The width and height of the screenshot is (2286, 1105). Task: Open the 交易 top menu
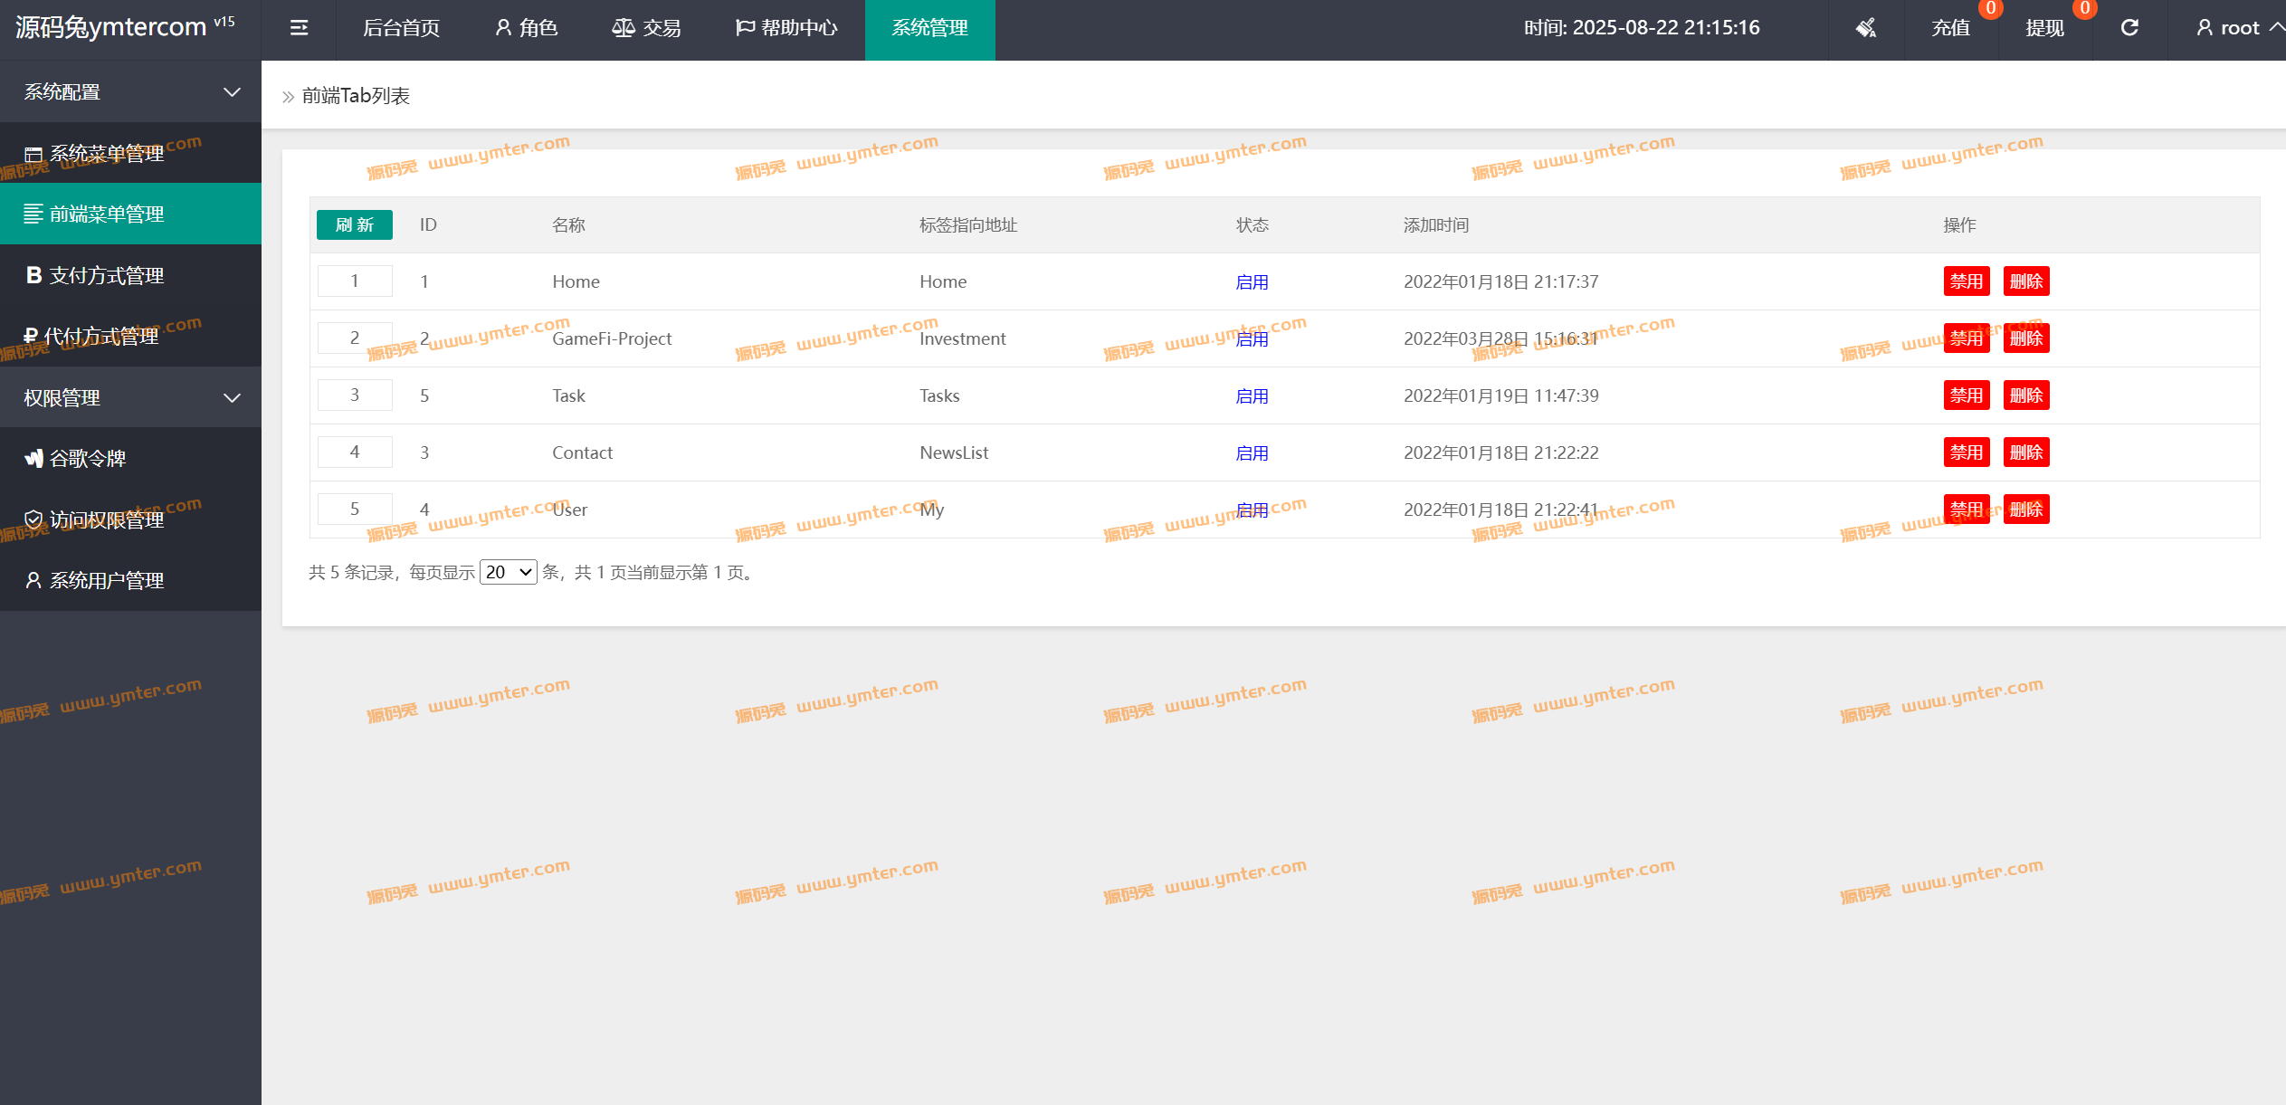[646, 28]
